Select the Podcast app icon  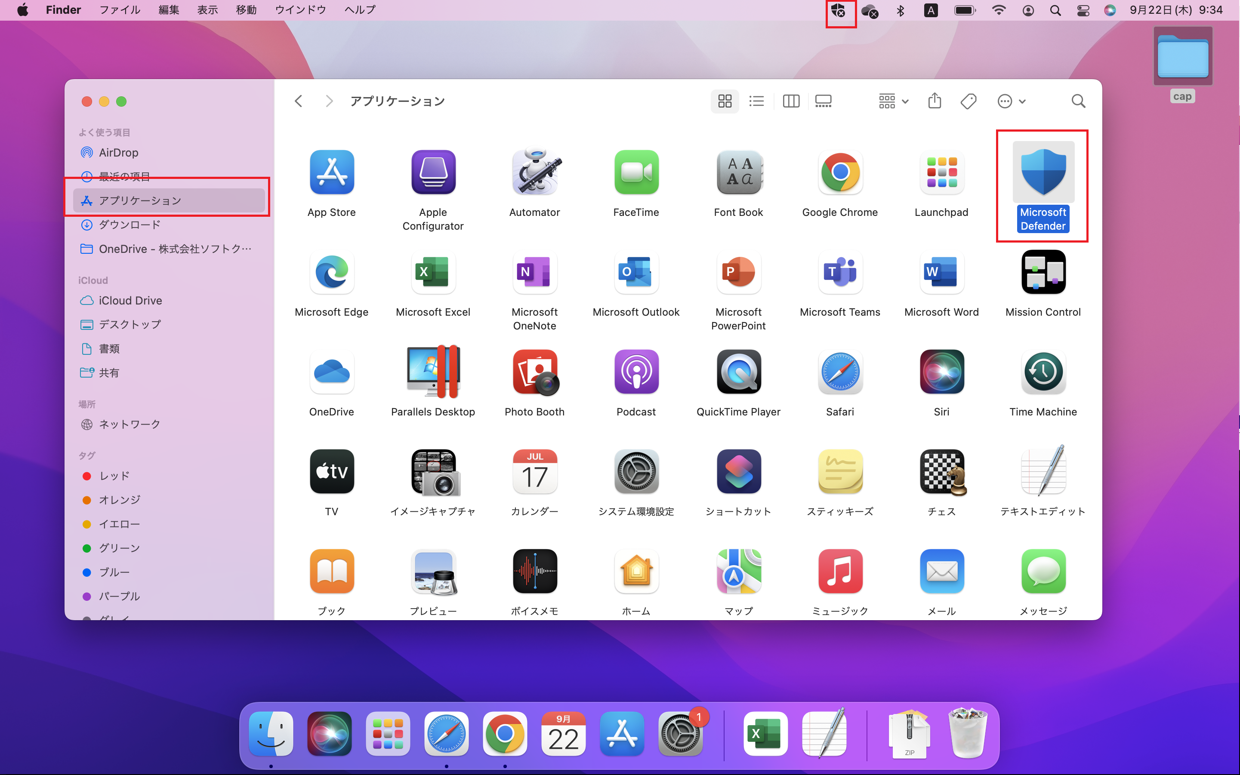point(636,372)
